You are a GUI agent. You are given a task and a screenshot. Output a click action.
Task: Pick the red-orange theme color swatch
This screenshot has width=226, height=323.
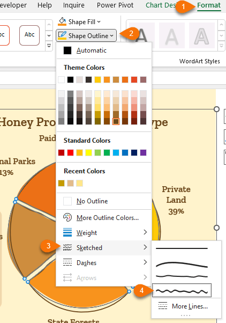(x=134, y=79)
